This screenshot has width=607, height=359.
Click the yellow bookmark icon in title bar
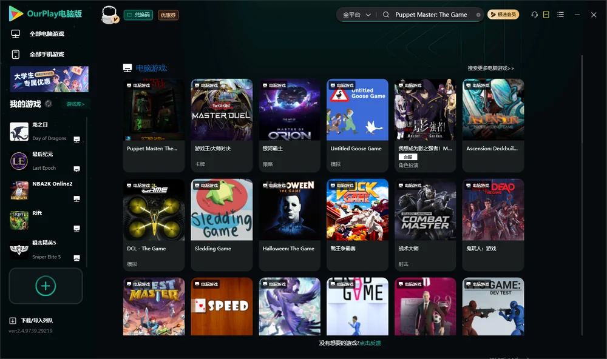pyautogui.click(x=546, y=15)
